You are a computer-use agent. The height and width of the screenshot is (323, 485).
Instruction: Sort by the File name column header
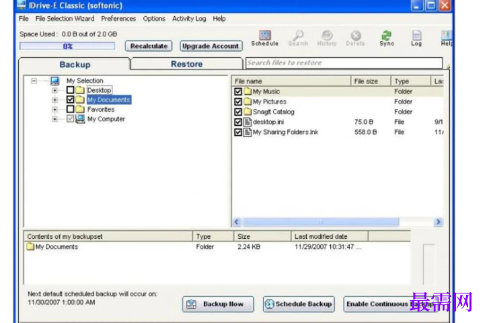(291, 81)
